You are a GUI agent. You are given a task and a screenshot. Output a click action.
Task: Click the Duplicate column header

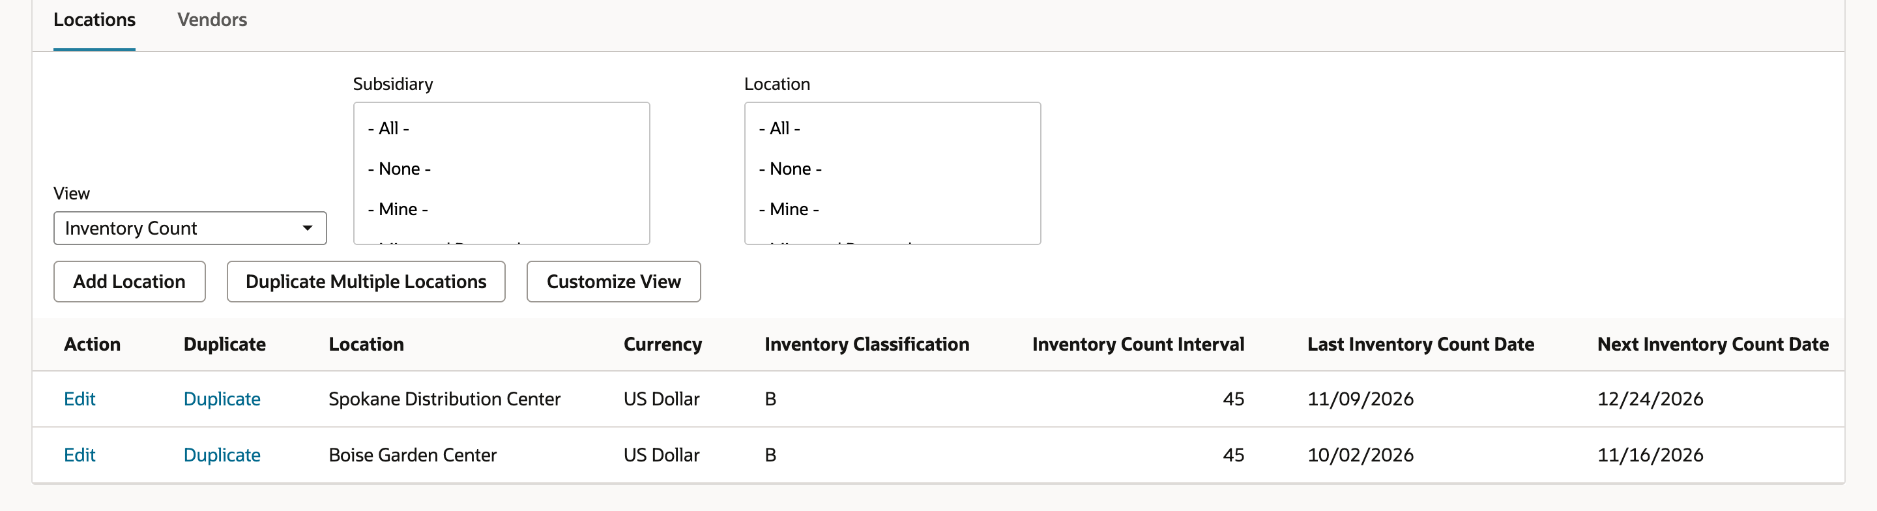click(x=224, y=344)
